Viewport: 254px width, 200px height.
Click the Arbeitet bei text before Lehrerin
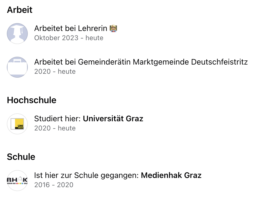click(55, 28)
